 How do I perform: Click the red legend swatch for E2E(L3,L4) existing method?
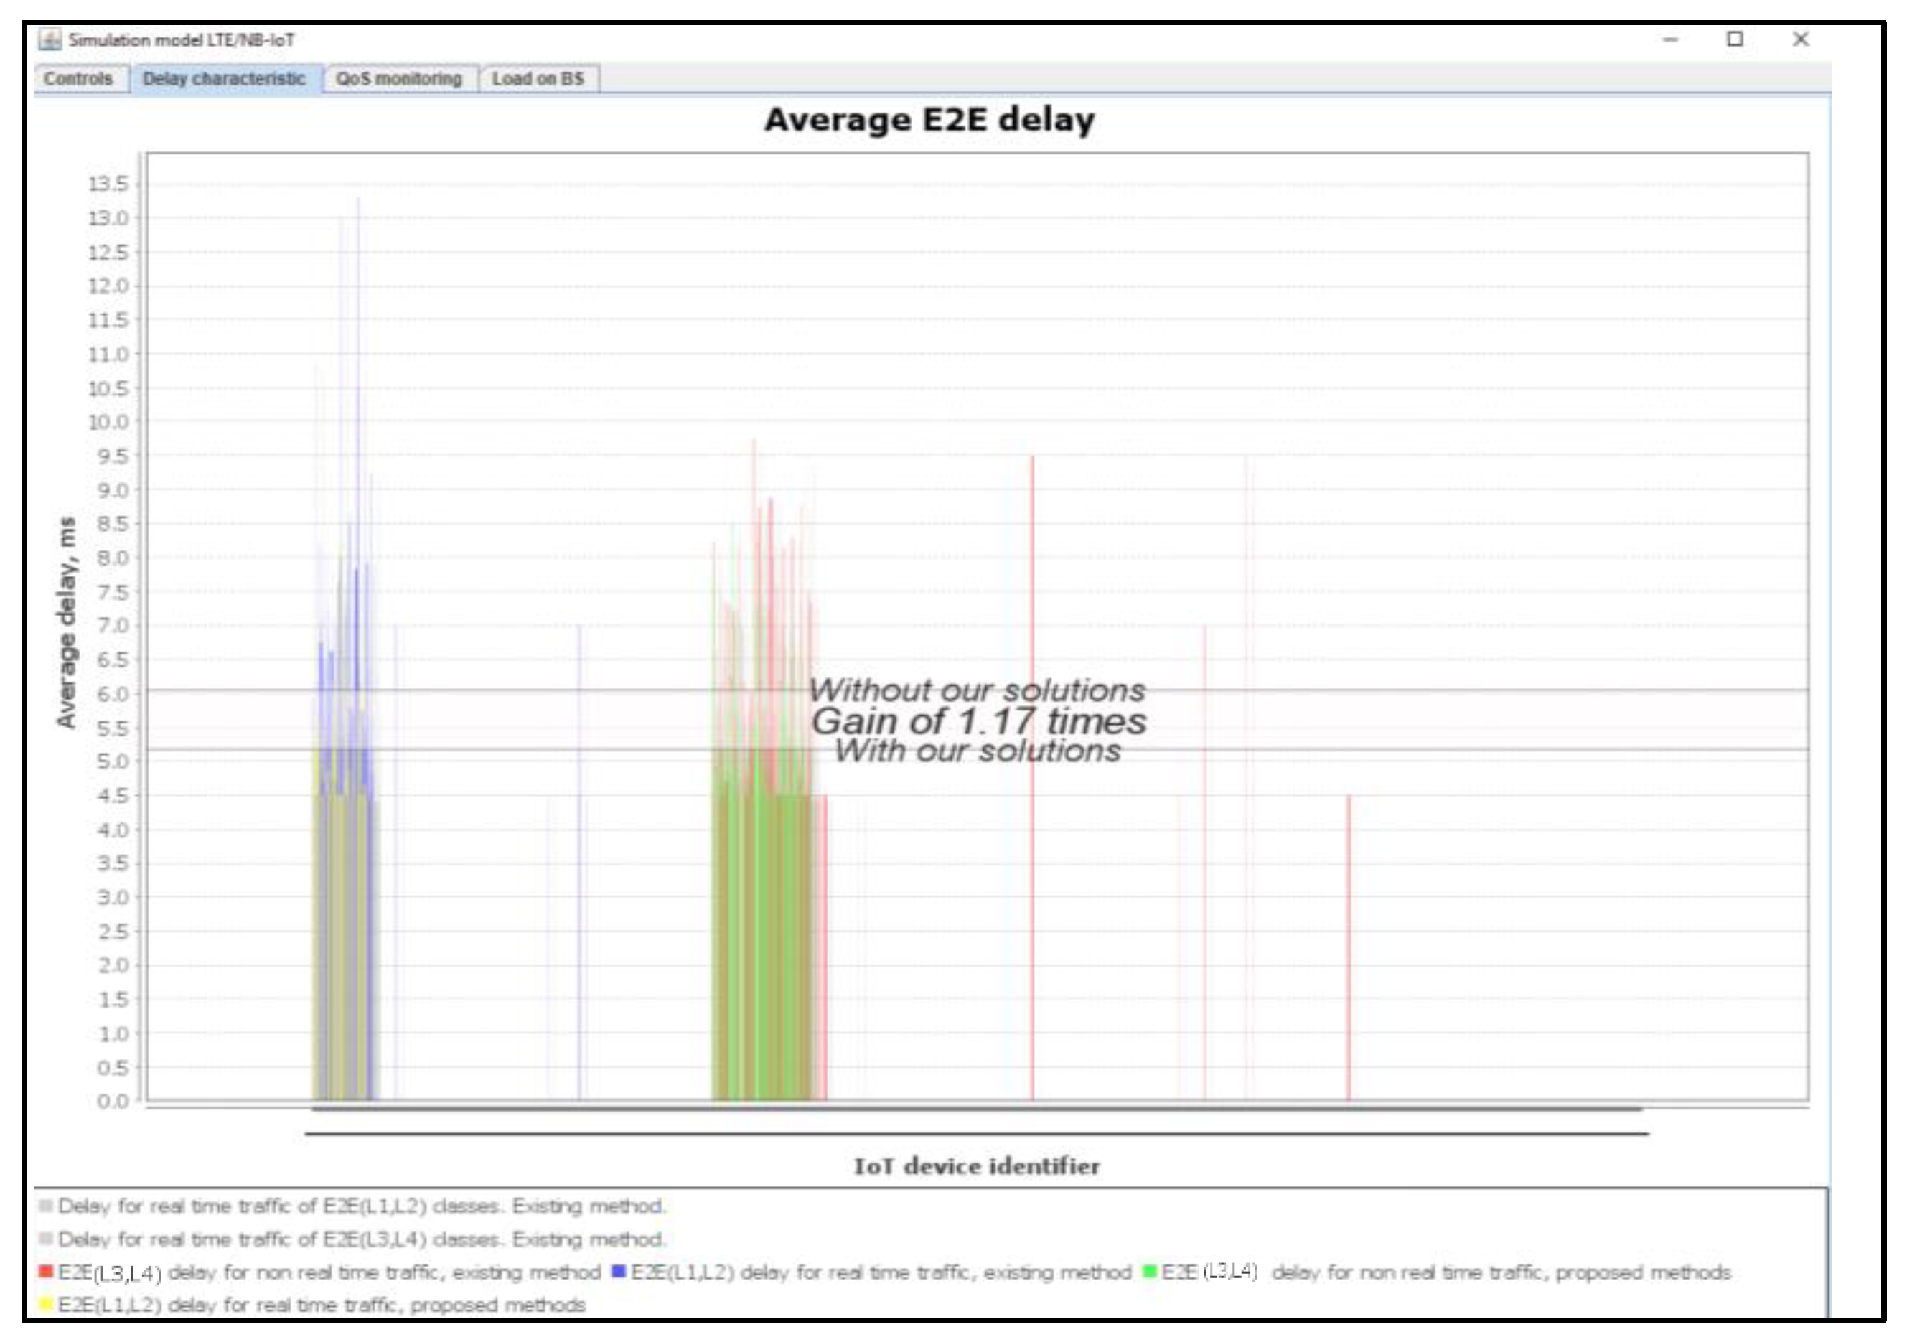tap(46, 1270)
